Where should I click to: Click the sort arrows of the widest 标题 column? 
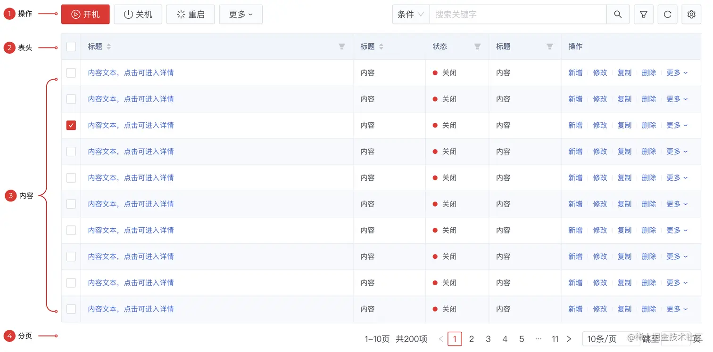click(x=109, y=47)
